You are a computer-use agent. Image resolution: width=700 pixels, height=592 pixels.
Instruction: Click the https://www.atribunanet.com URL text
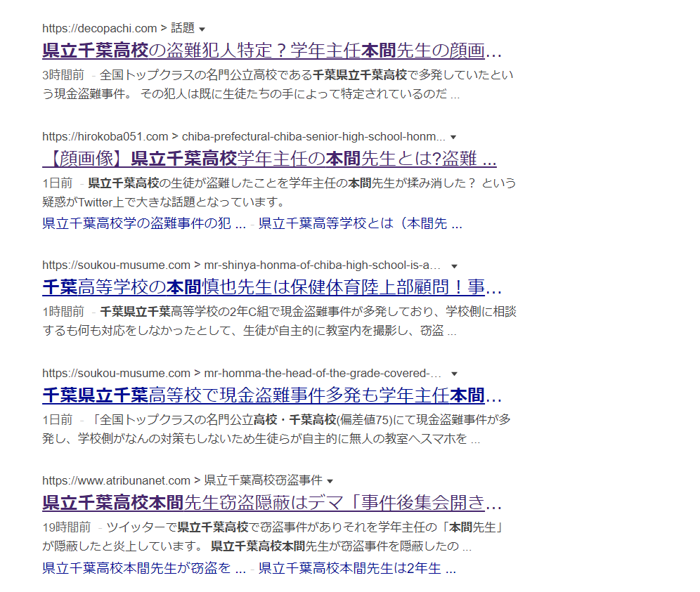(x=117, y=480)
